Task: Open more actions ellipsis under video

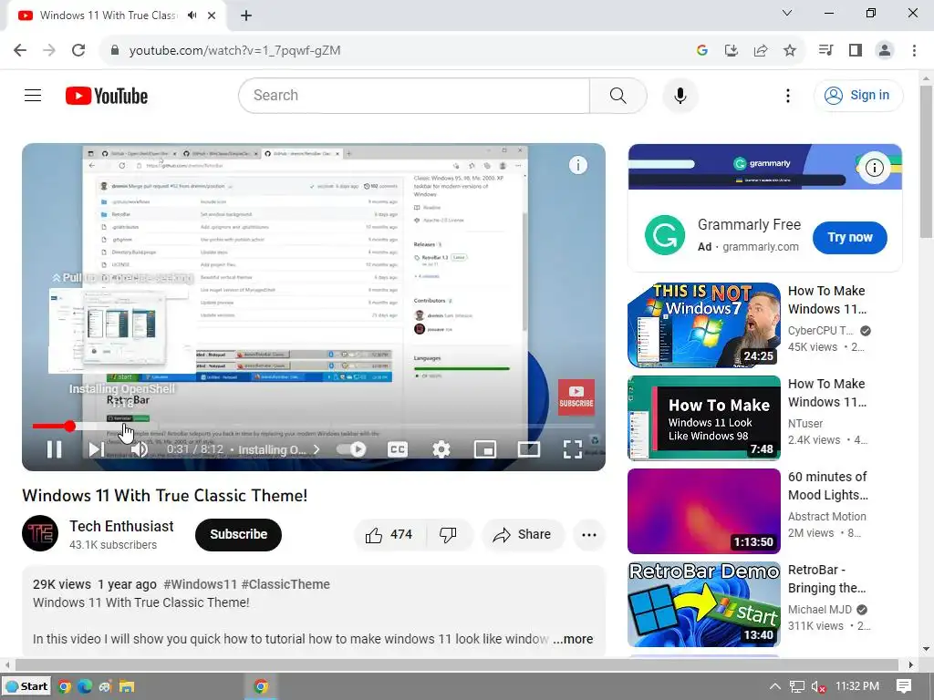Action: tap(589, 534)
